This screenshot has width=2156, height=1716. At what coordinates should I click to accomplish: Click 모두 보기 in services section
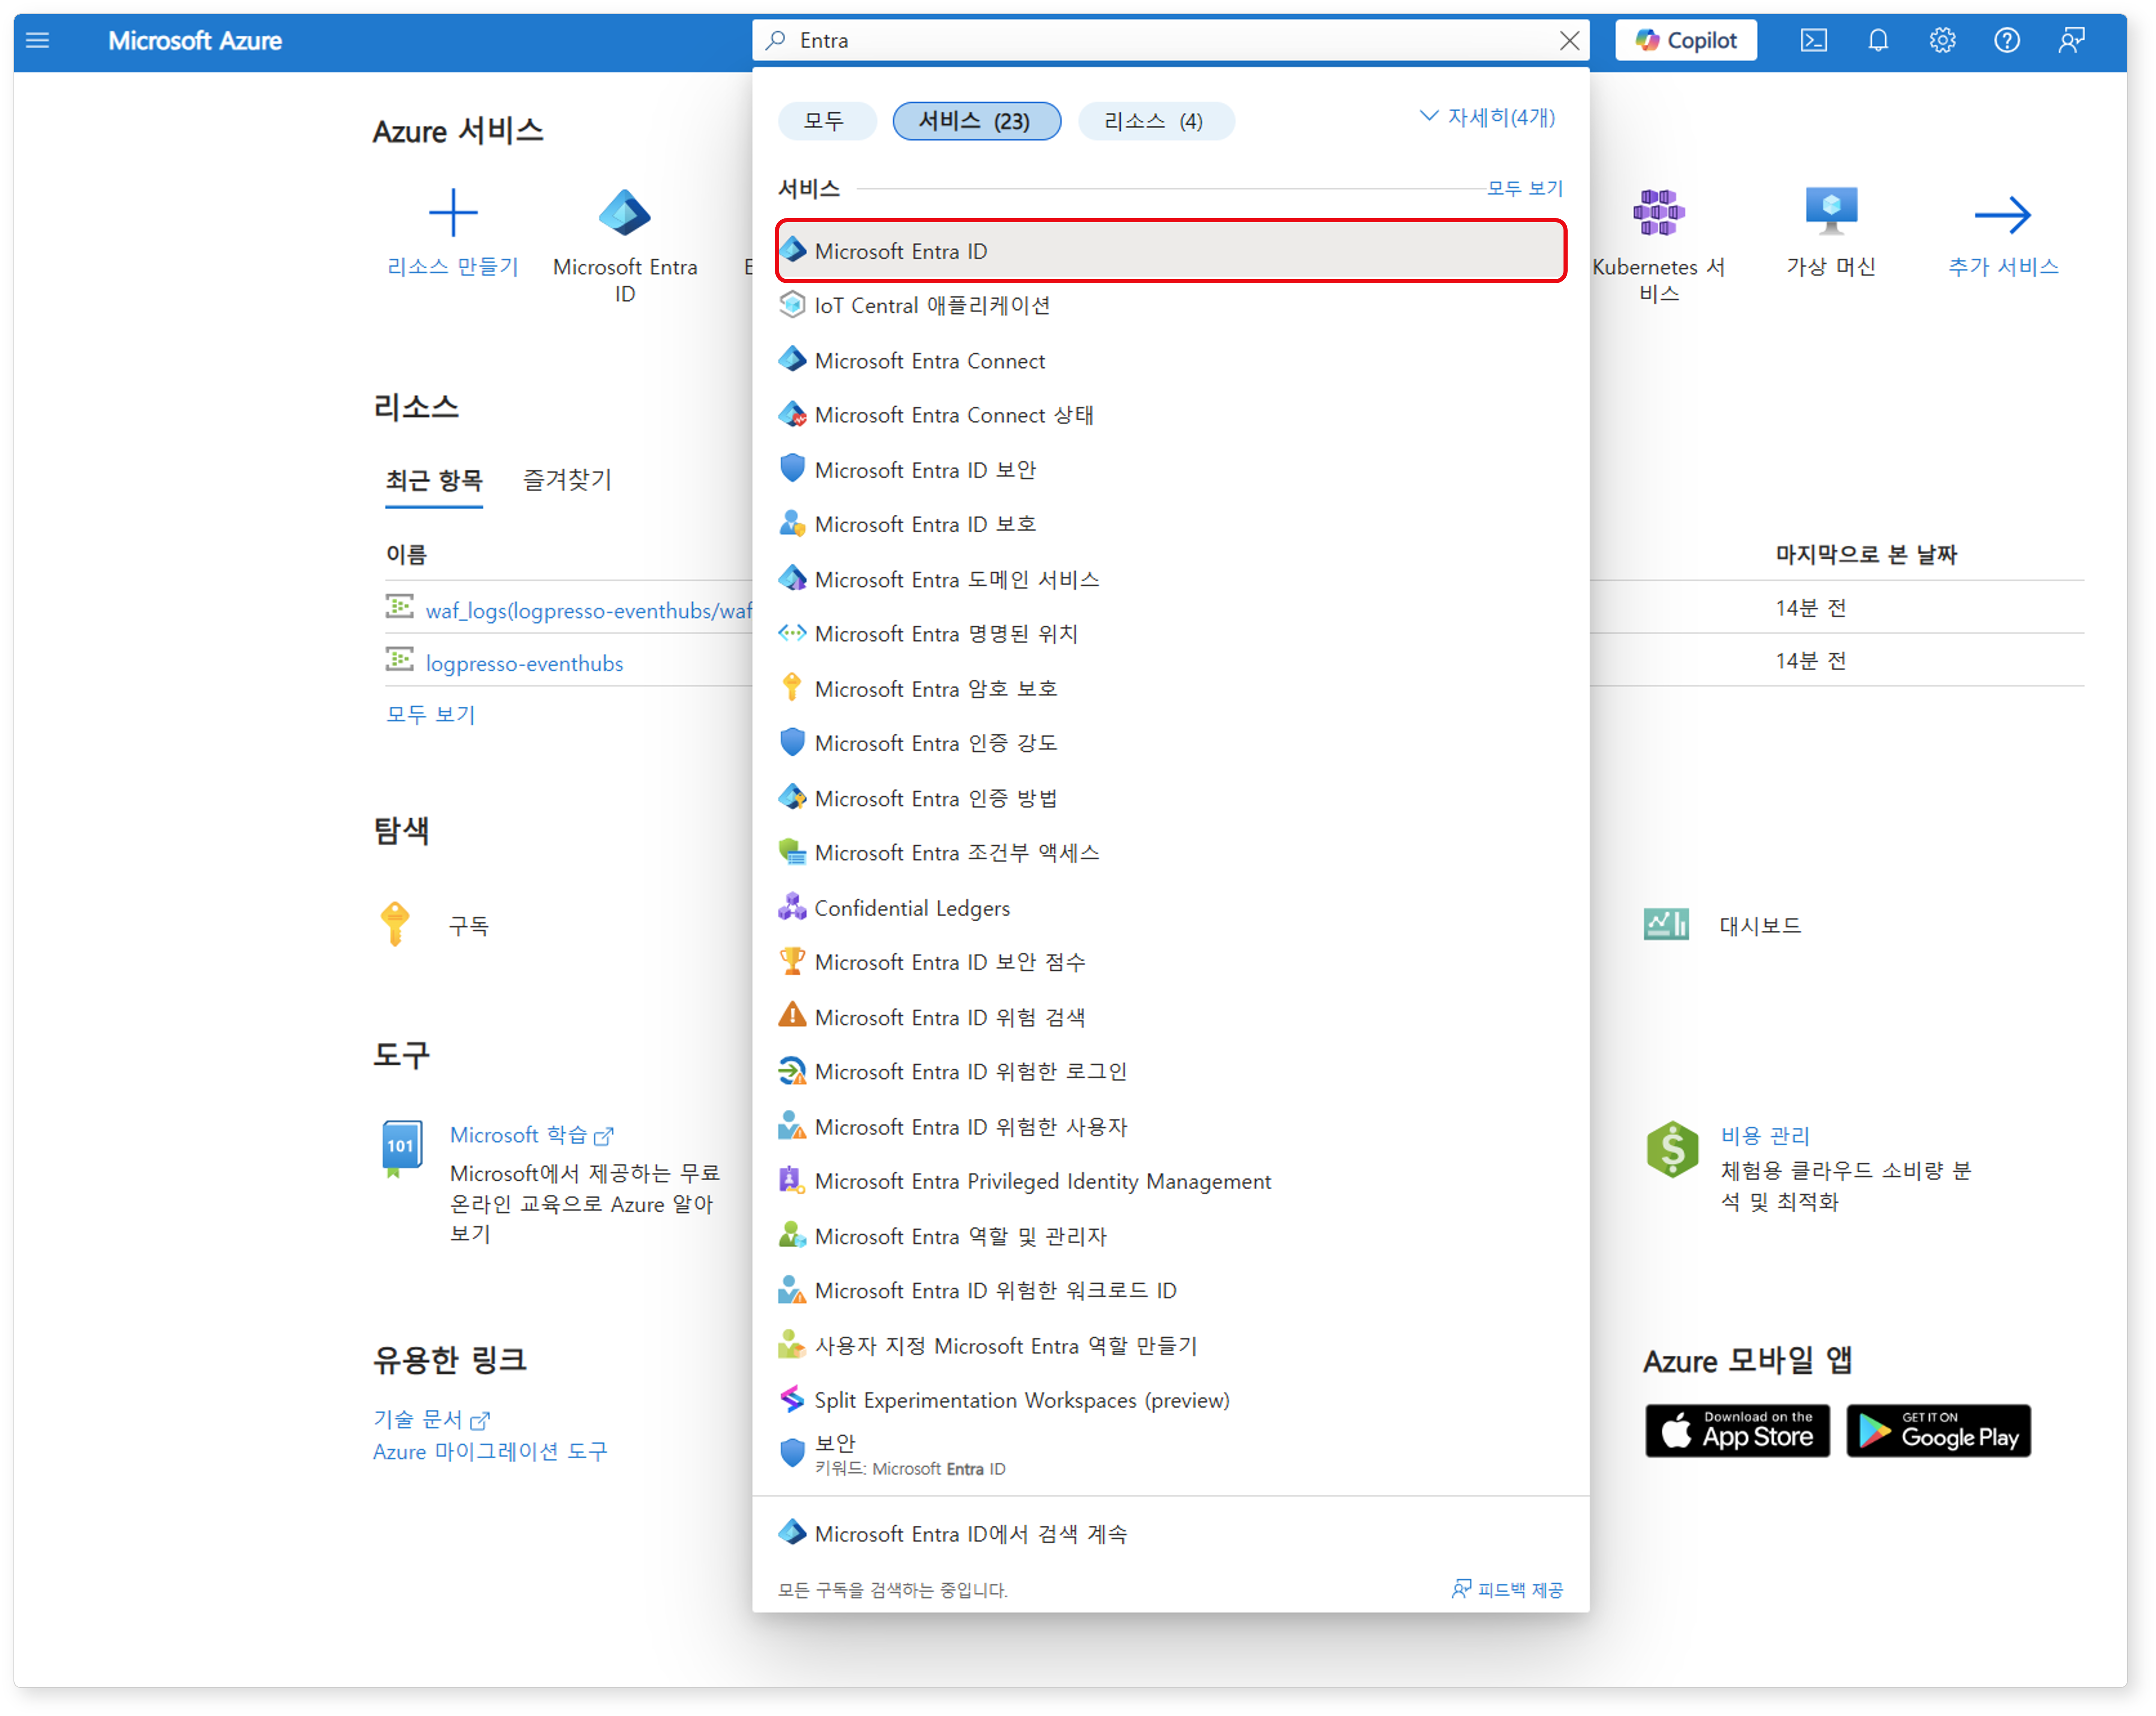coord(1524,188)
